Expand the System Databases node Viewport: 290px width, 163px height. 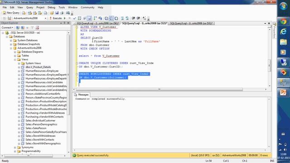[11, 40]
